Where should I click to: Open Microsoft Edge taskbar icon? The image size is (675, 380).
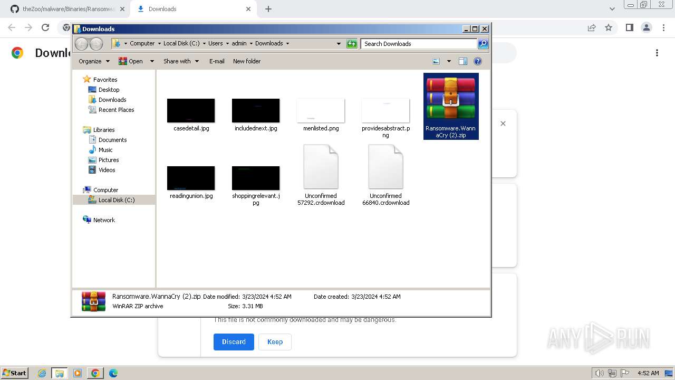(113, 373)
